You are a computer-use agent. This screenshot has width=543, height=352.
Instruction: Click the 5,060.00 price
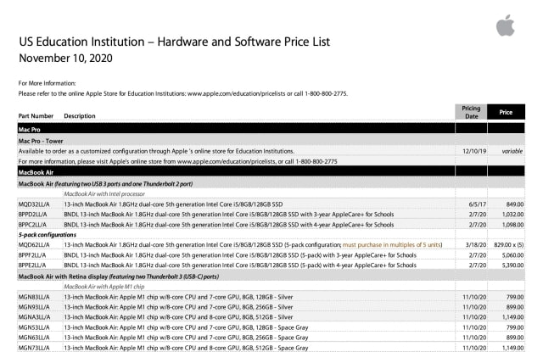pos(512,255)
